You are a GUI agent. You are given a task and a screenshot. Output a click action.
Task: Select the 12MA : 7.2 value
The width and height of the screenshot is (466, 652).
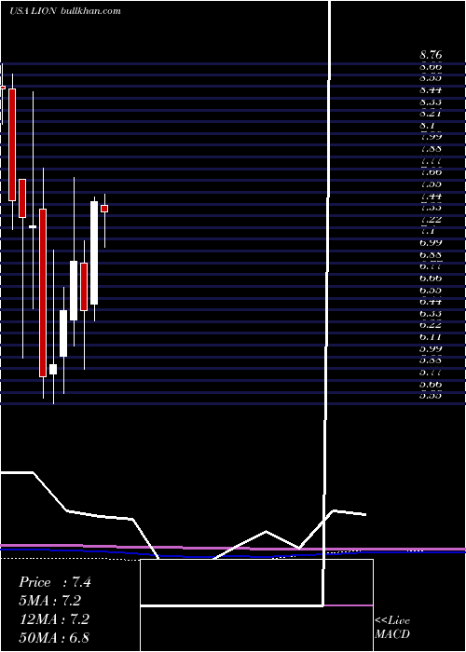[x=54, y=619]
